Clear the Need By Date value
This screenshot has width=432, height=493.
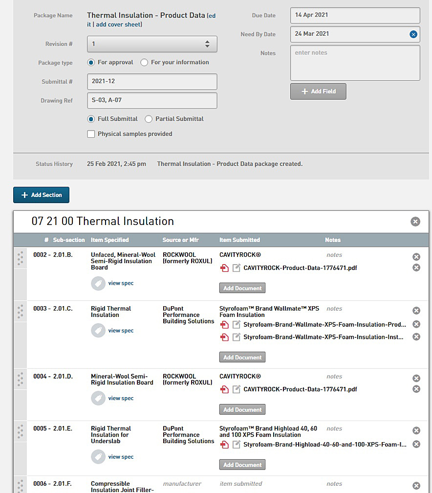click(x=413, y=34)
